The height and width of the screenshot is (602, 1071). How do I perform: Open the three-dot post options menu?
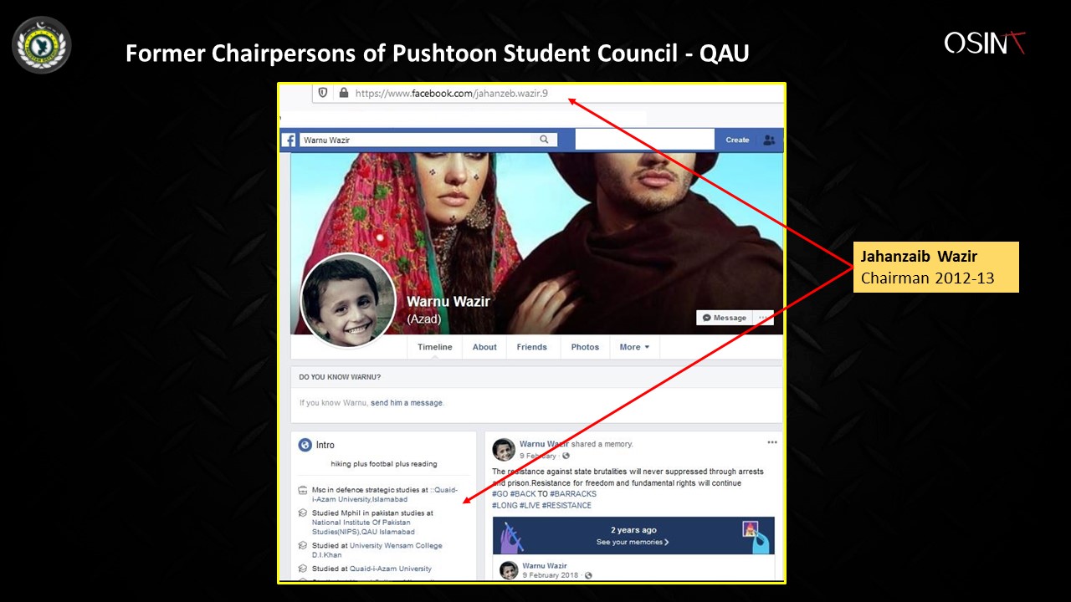click(772, 442)
